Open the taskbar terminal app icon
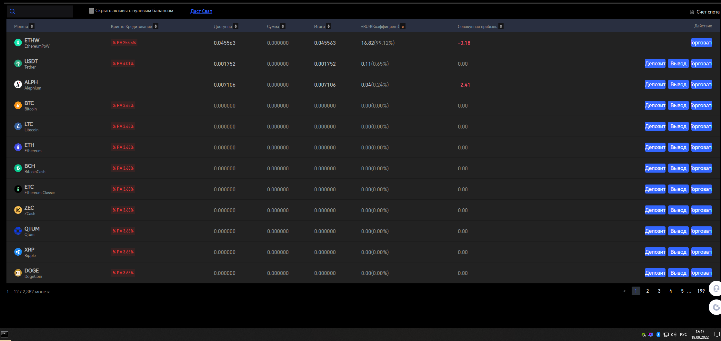The width and height of the screenshot is (721, 341). [5, 334]
